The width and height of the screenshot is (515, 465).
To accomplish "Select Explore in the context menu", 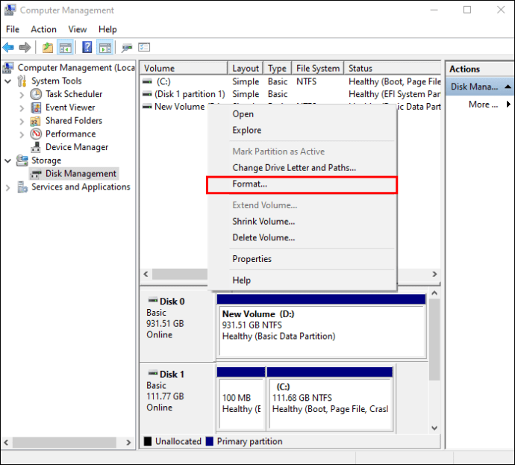I will click(302, 130).
